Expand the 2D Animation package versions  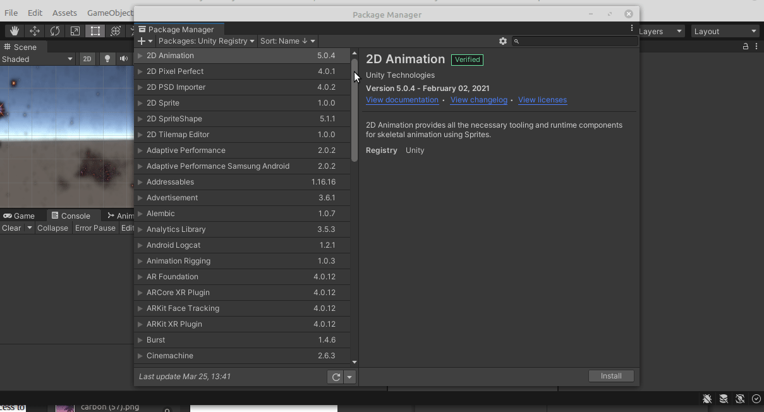[x=140, y=56]
